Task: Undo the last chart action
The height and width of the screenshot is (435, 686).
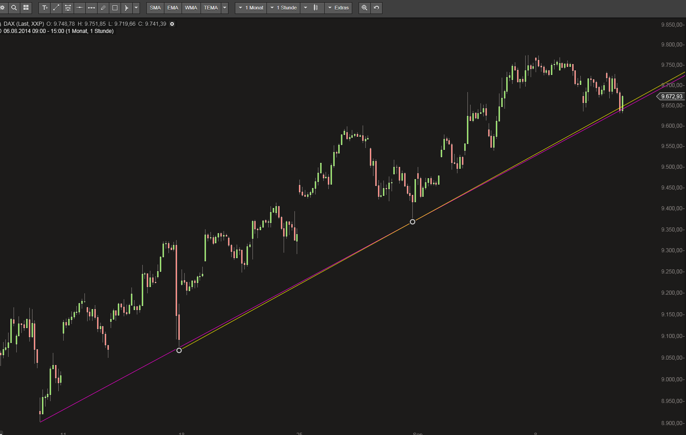Action: [376, 8]
